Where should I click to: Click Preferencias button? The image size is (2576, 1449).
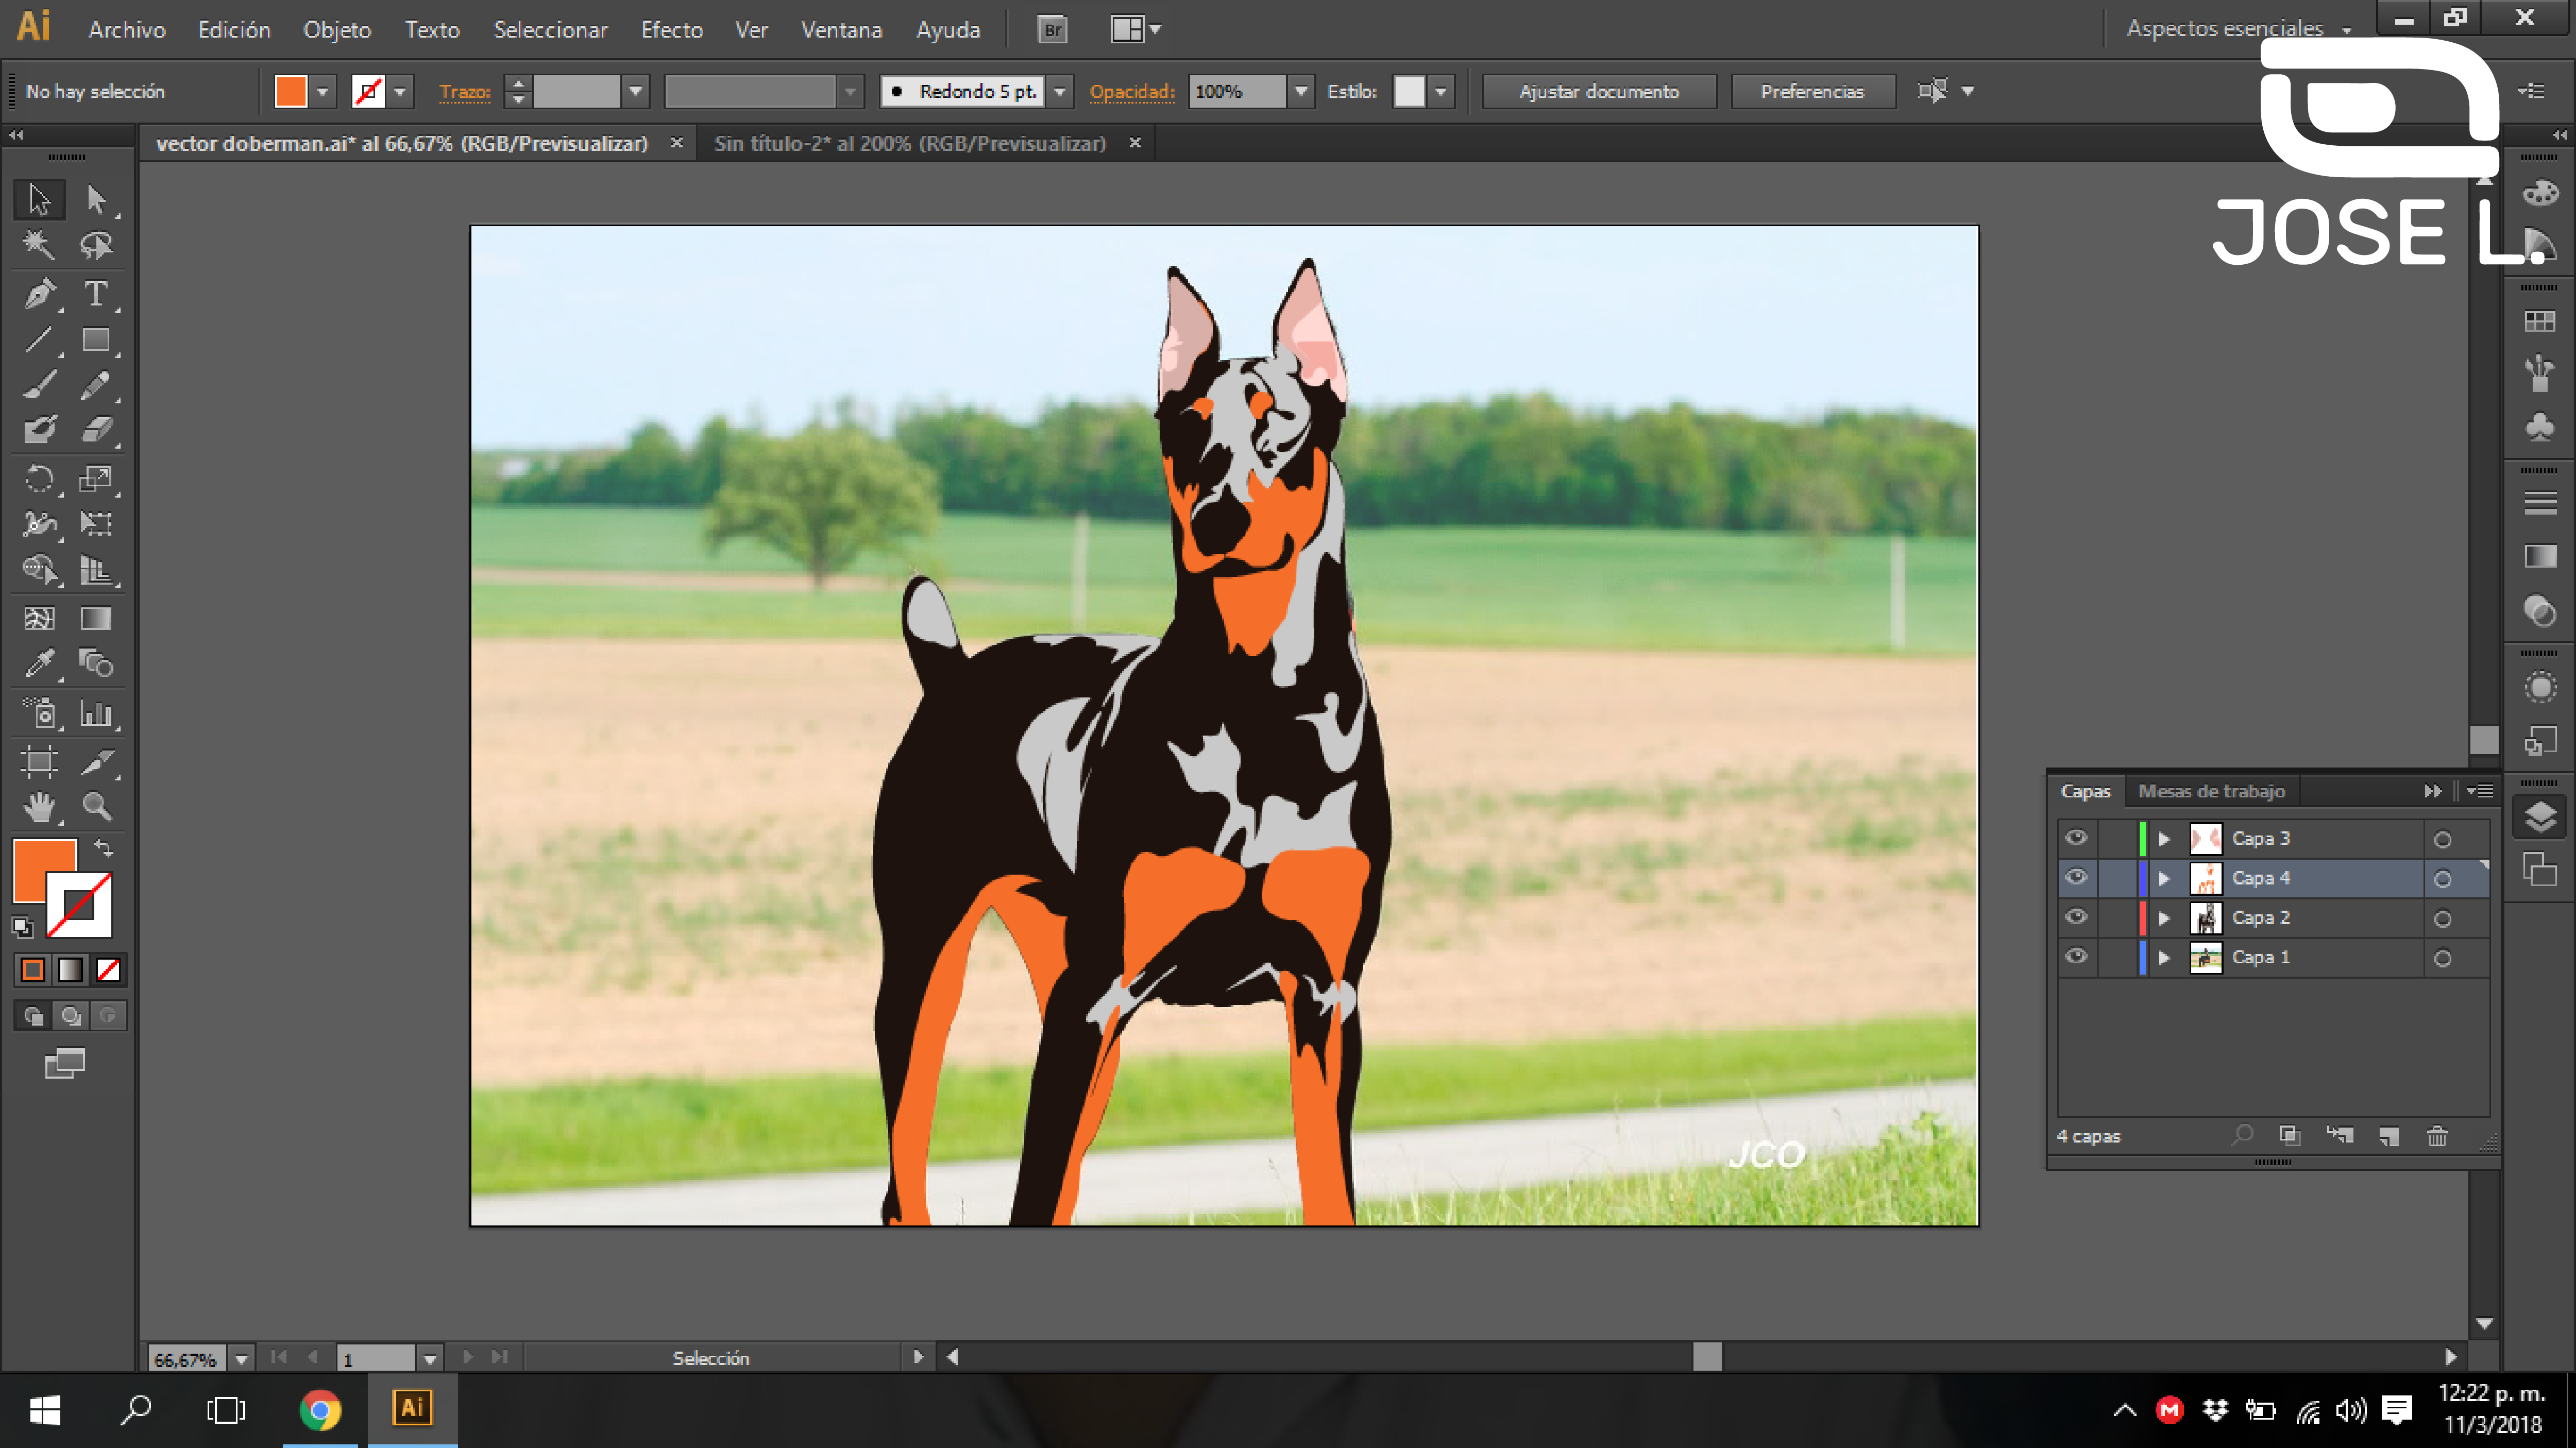click(x=1812, y=92)
